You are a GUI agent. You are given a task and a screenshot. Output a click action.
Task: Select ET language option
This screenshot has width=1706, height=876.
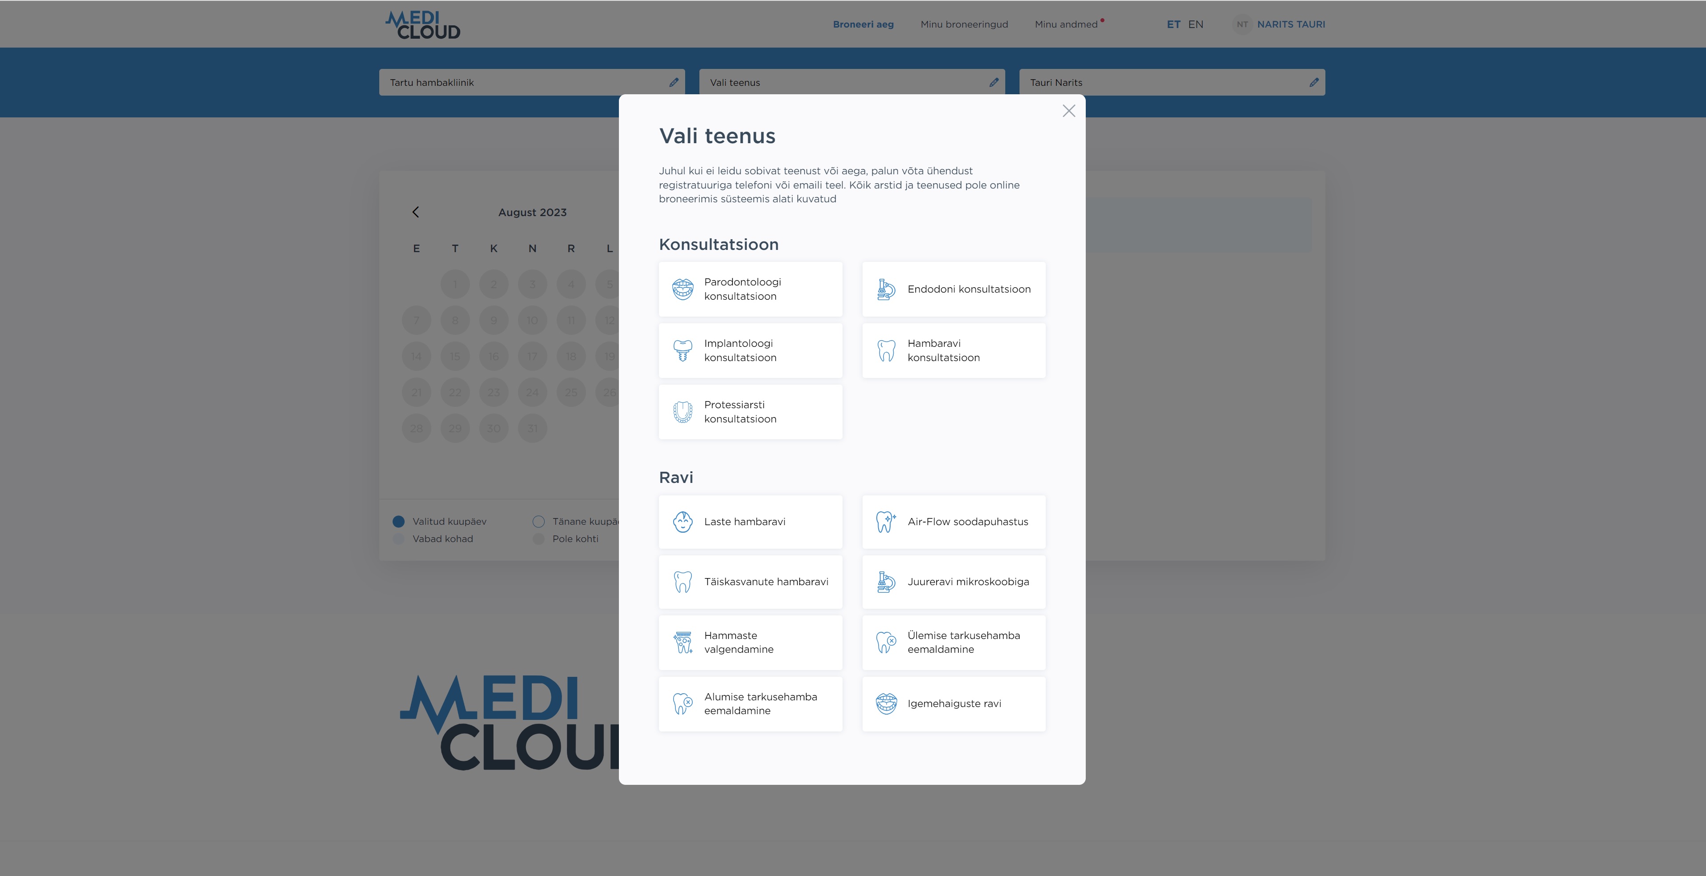(1173, 24)
